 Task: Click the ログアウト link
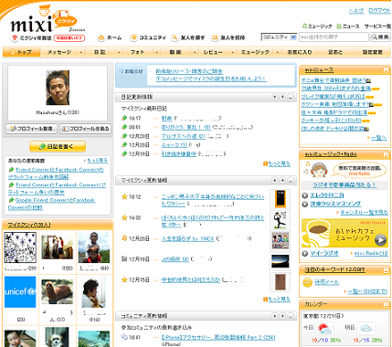[379, 11]
